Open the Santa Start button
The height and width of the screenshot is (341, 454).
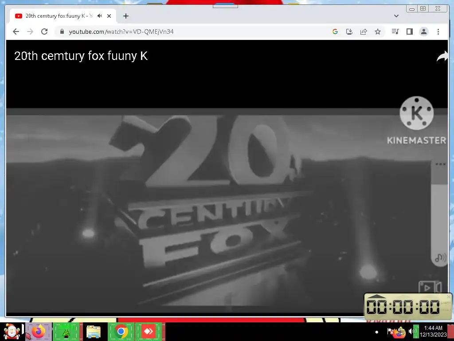[12, 331]
